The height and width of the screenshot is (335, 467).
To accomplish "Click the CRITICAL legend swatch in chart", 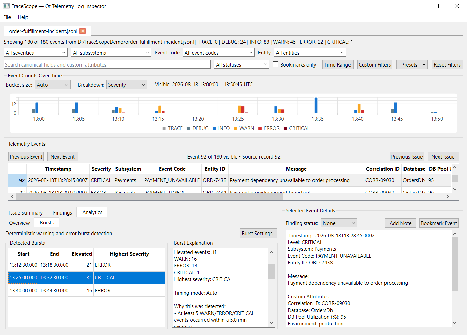I will click(x=285, y=128).
